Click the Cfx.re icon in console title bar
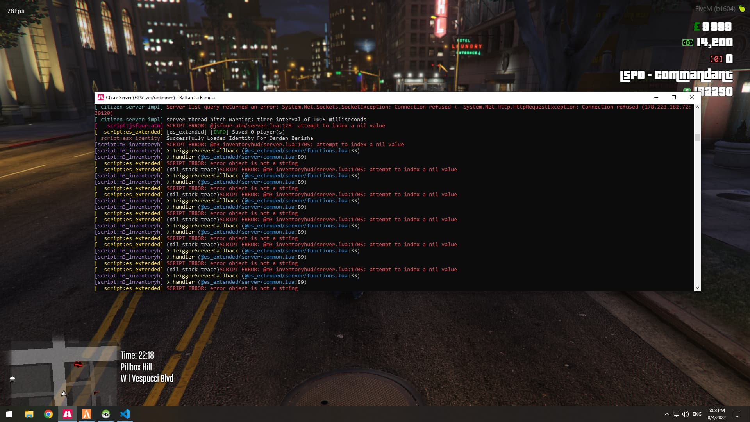 [x=101, y=98]
